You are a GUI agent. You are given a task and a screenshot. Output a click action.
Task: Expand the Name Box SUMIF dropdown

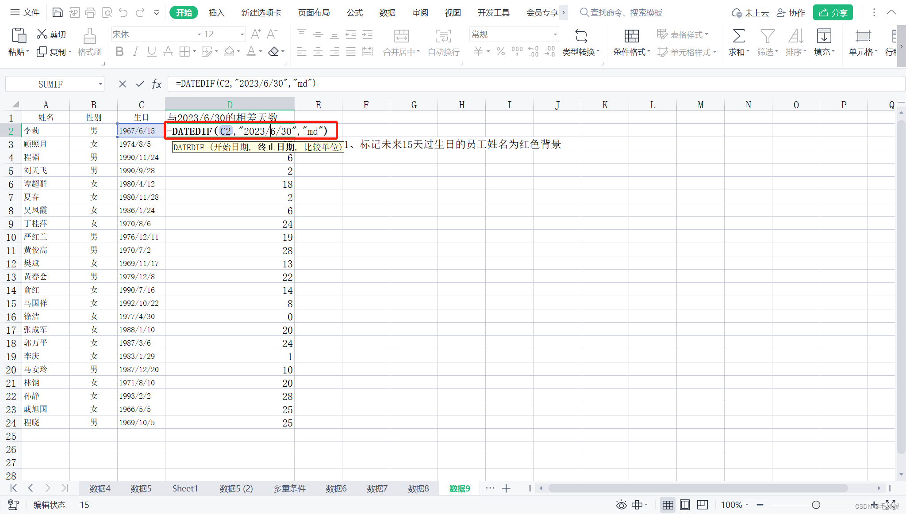coord(100,84)
